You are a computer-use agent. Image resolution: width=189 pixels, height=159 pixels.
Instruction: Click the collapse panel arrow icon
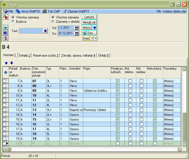6,28
